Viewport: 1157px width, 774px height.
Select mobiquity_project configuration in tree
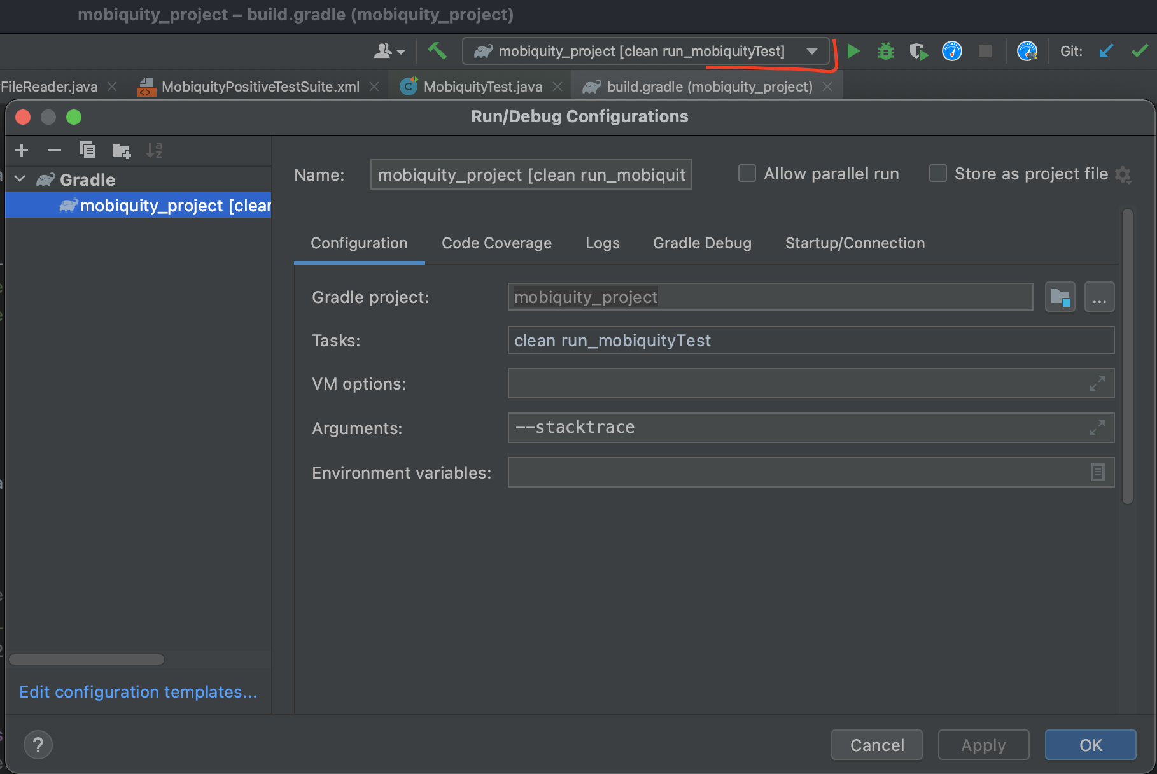[138, 205]
